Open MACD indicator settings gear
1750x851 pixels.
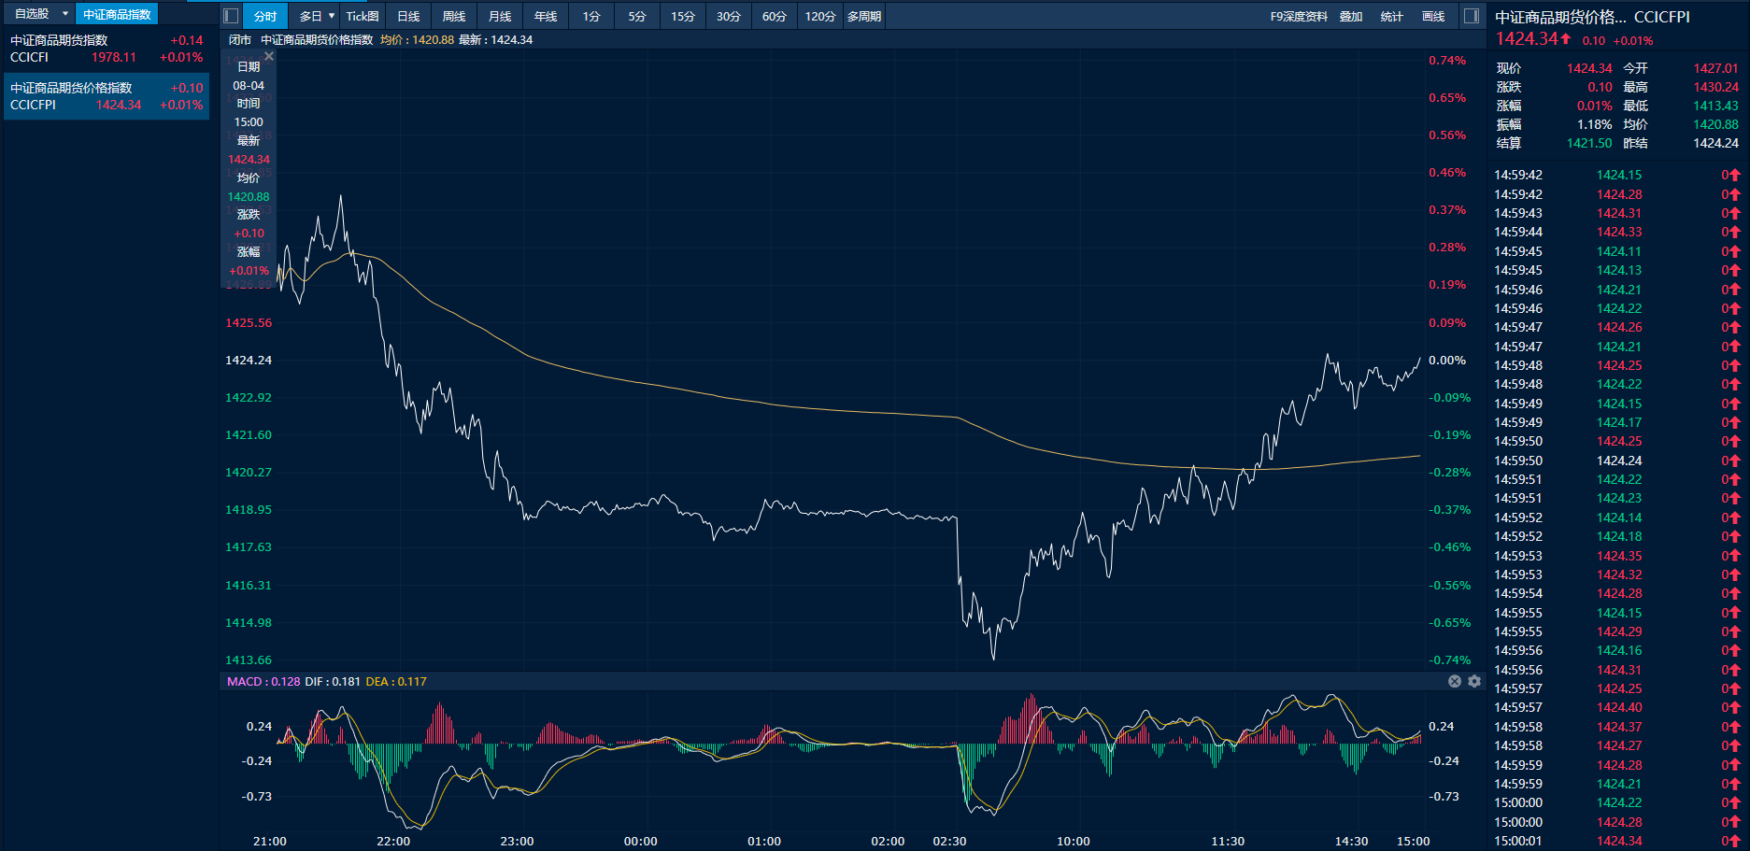(1474, 681)
